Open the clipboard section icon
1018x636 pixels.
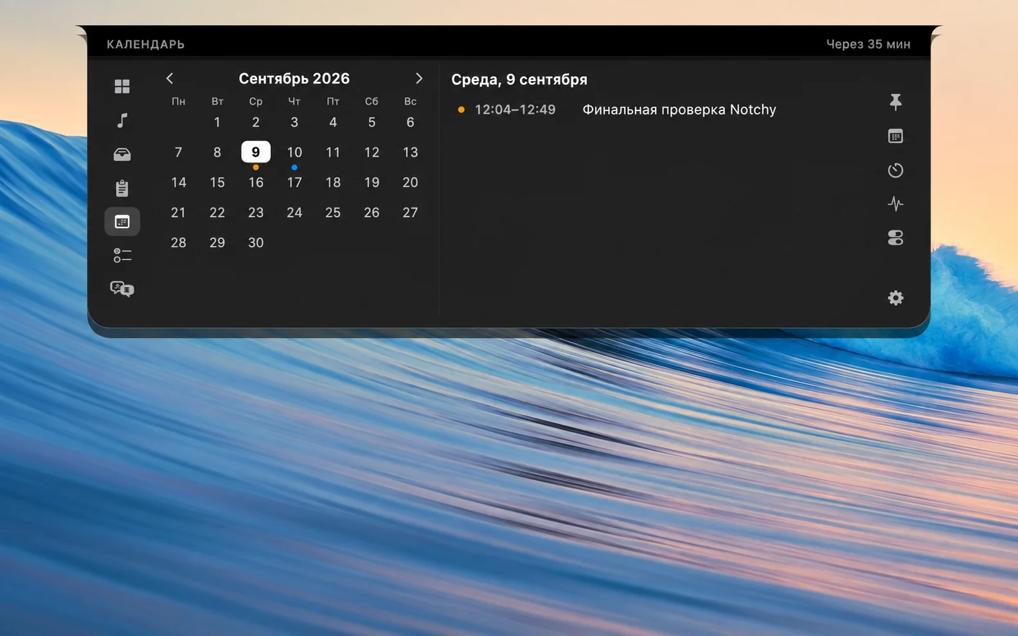pos(122,188)
